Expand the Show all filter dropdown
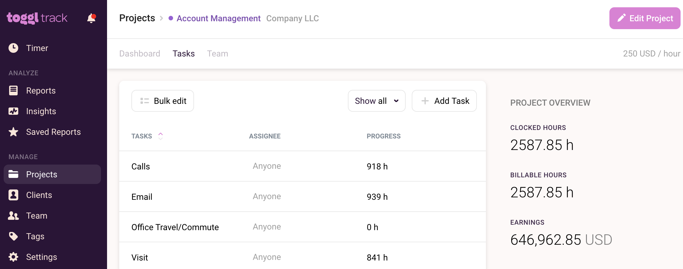683x269 pixels. [x=376, y=101]
